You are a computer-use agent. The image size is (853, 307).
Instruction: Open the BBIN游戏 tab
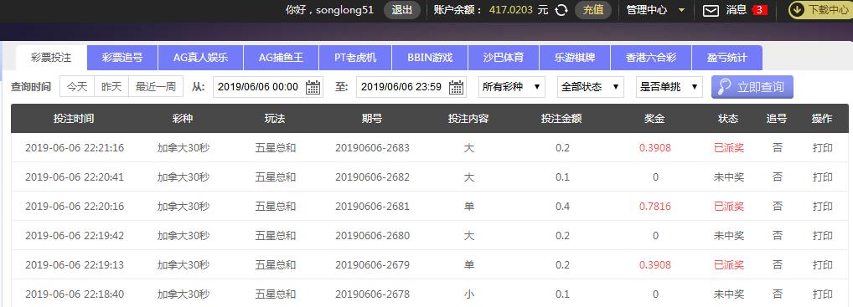430,58
